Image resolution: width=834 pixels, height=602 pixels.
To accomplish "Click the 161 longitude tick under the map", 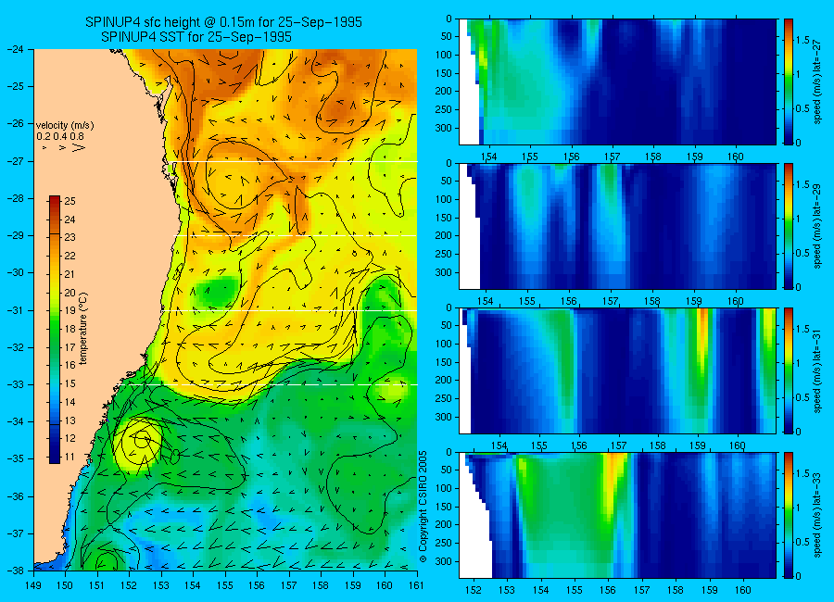I will (416, 585).
